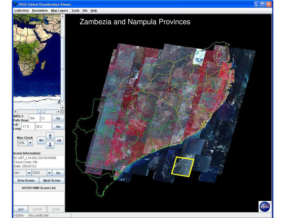Click the Order scene button
This screenshot has height=218, width=290.
pos(56,209)
